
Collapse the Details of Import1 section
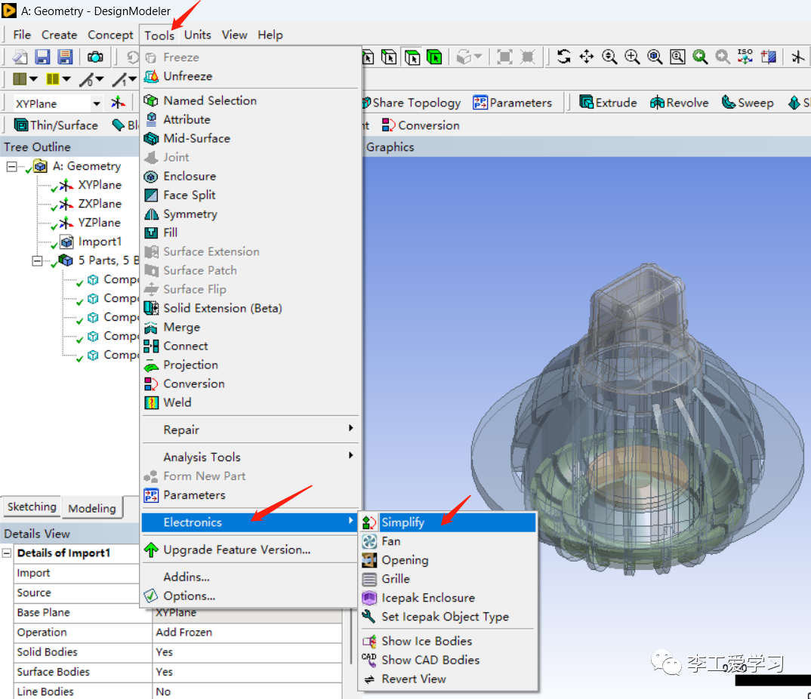(x=7, y=553)
